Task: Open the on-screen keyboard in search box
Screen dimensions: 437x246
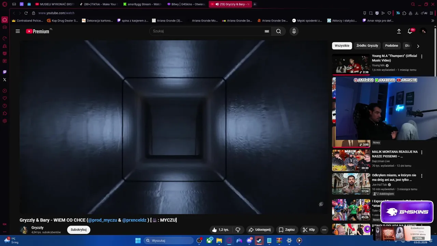Action: coord(267,31)
